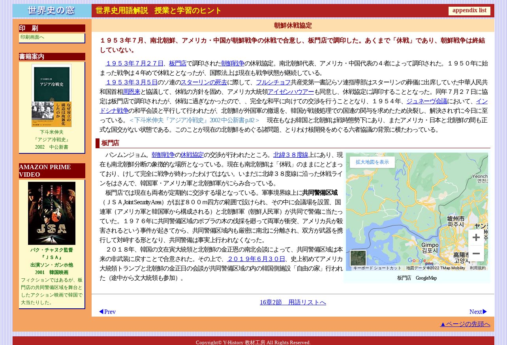Image resolution: width=507 pixels, height=345 pixels.
Task: Follow the ２０１９年６月３０日 date link
Action: point(256,259)
